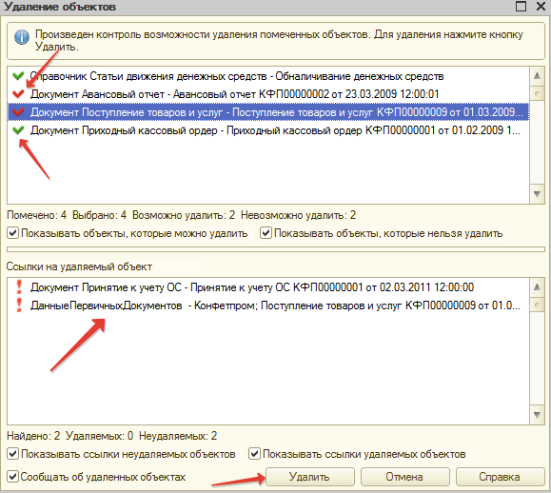Image resolution: width=551 pixels, height=493 pixels.
Task: Uncheck Показывать ссылки неудаляемых объектов
Action: 13,454
